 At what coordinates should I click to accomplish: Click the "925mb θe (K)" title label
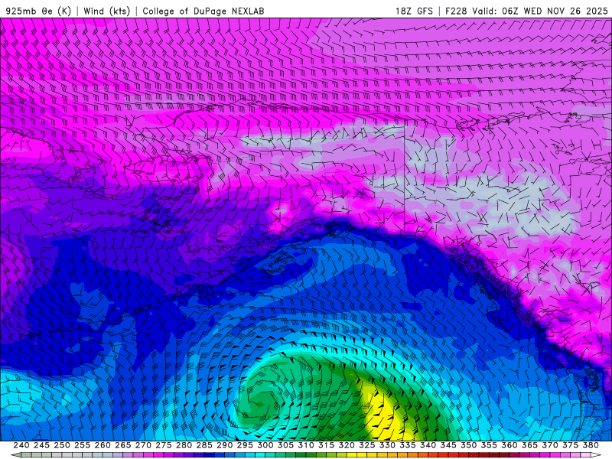click(x=38, y=11)
